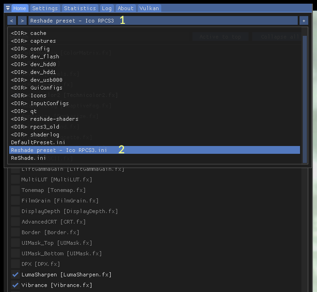Enable the DPX effect checkbox
The width and height of the screenshot is (317, 292).
tap(15, 264)
